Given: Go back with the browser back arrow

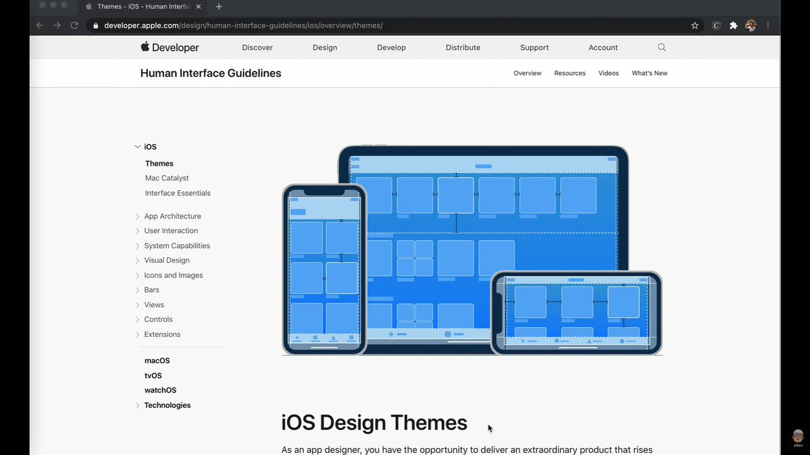Looking at the screenshot, I should point(40,26).
